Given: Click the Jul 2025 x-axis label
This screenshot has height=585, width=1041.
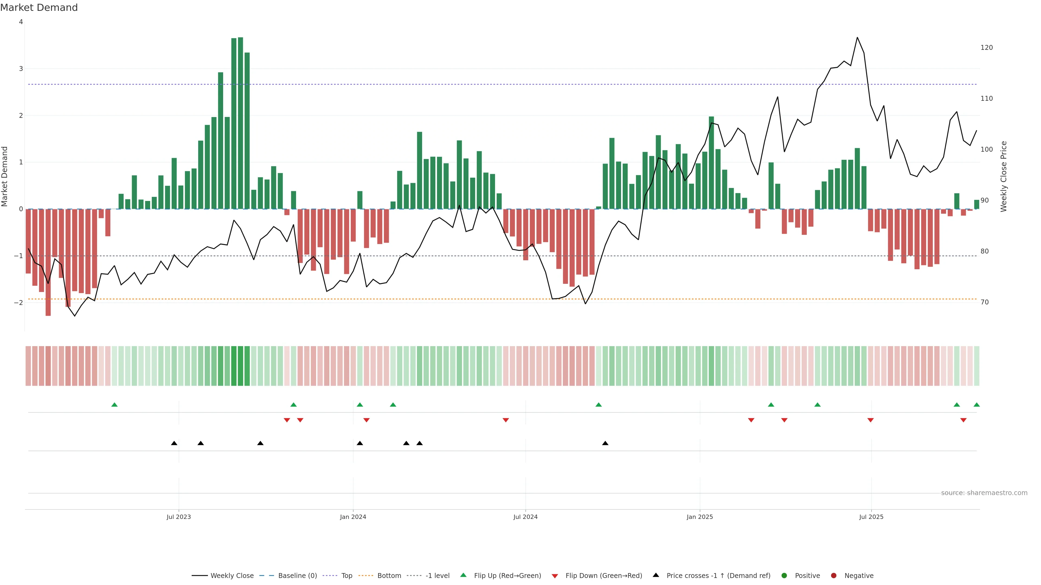Looking at the screenshot, I should (871, 517).
